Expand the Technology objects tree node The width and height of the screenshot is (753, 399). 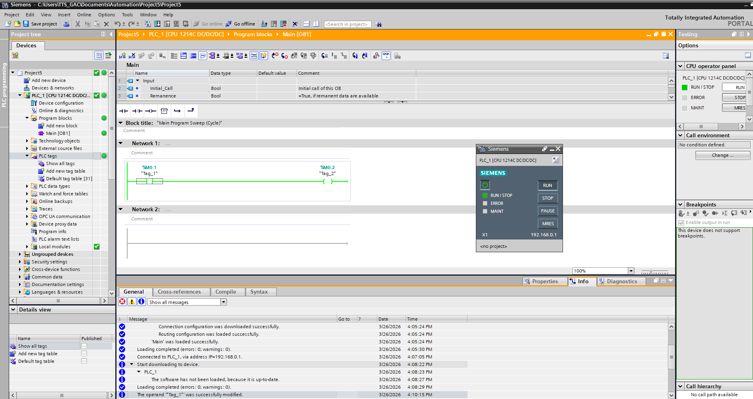coord(27,141)
